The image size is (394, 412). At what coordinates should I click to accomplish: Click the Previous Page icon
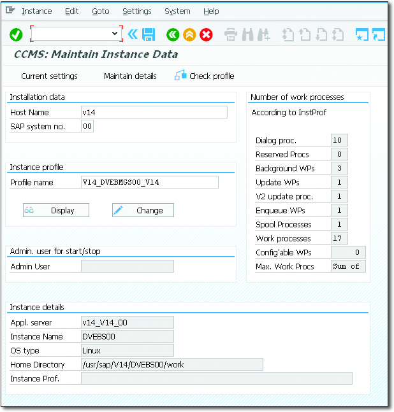(x=305, y=34)
